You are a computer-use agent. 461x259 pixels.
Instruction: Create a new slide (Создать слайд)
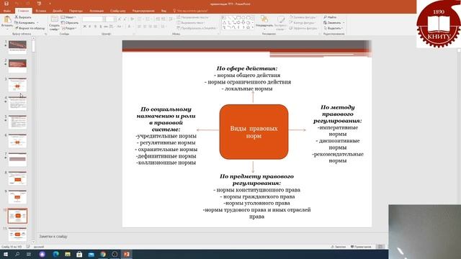[55, 23]
